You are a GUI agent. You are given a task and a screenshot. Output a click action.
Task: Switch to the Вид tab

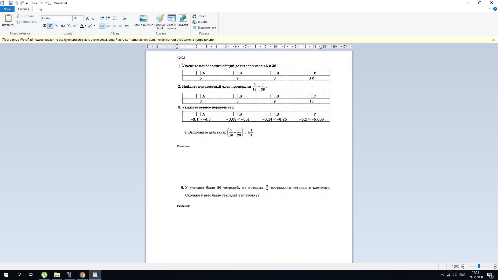pos(39,9)
